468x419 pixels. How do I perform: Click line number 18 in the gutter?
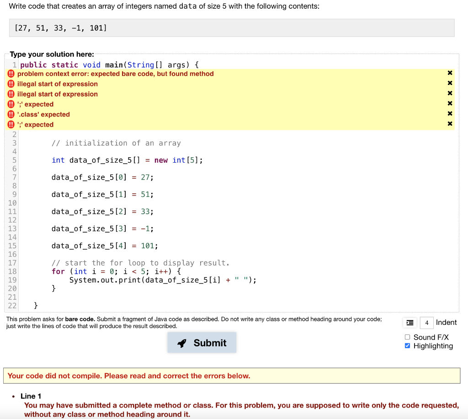click(x=12, y=271)
